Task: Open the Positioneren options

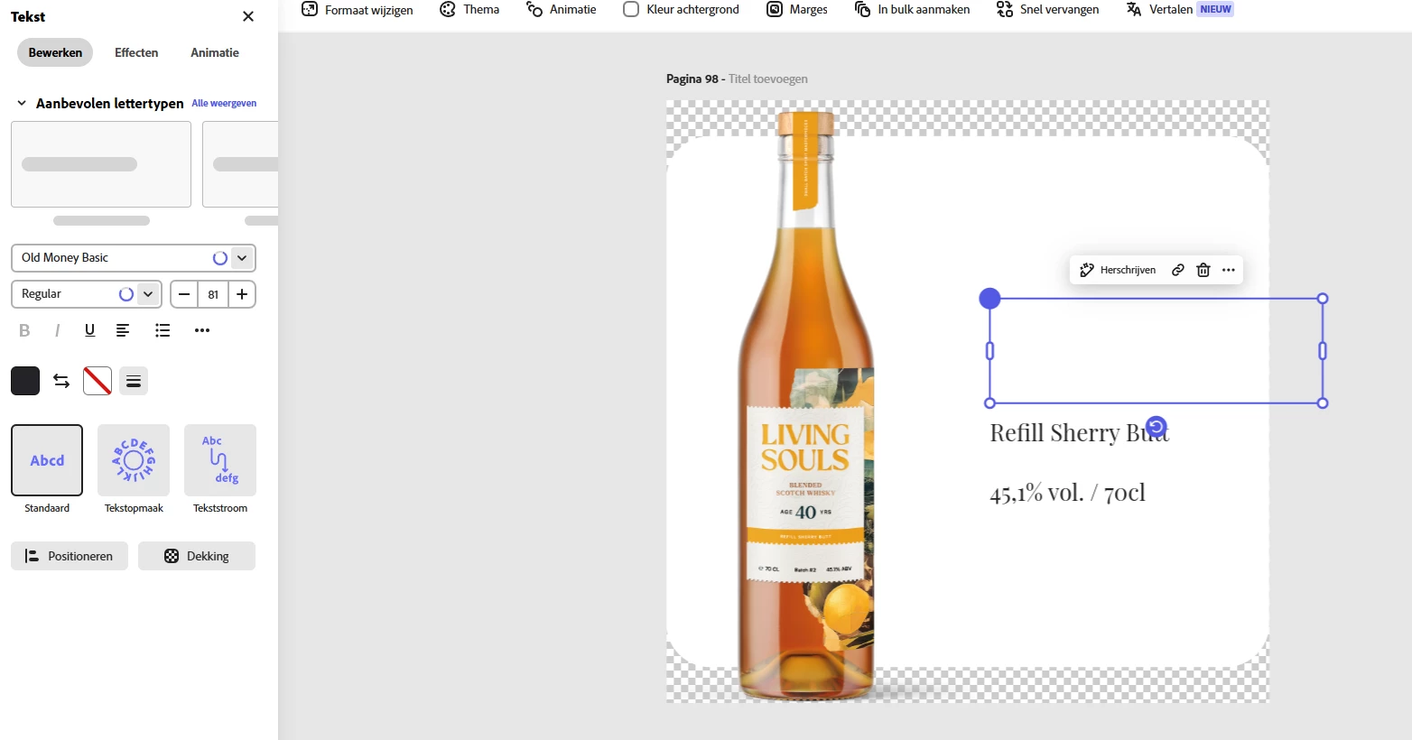Action: click(x=70, y=556)
